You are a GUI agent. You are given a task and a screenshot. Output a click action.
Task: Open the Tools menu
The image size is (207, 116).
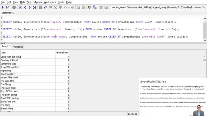[61, 2]
